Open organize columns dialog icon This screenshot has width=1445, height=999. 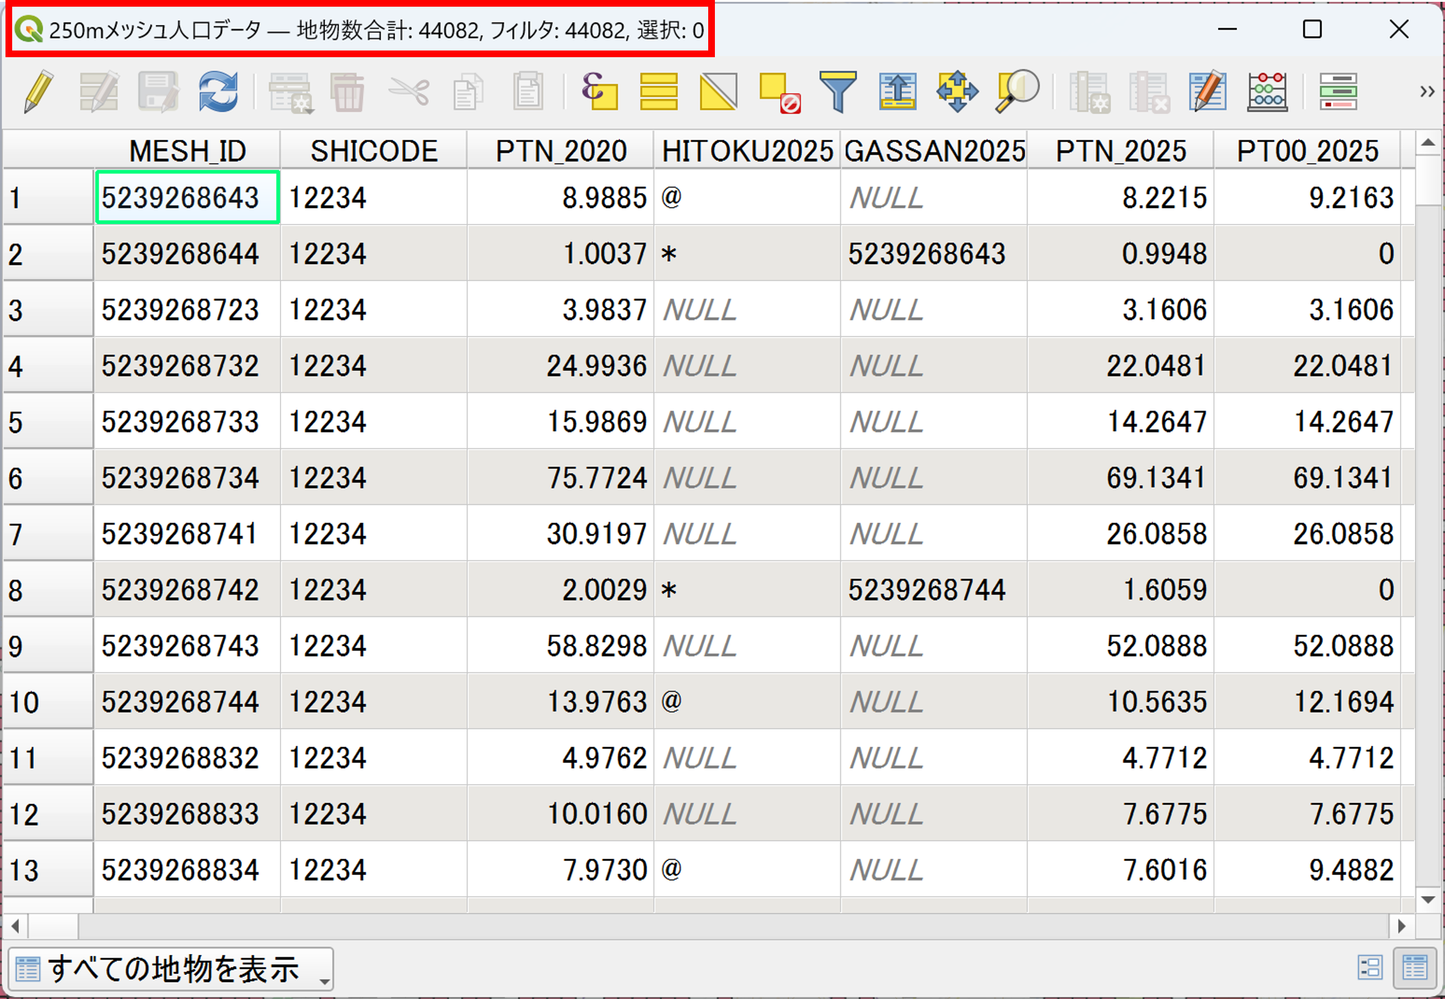point(1208,92)
